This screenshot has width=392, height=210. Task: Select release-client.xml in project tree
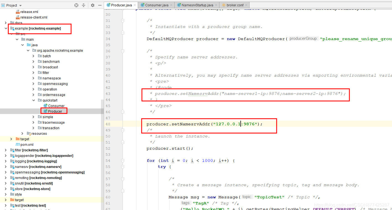34,17
